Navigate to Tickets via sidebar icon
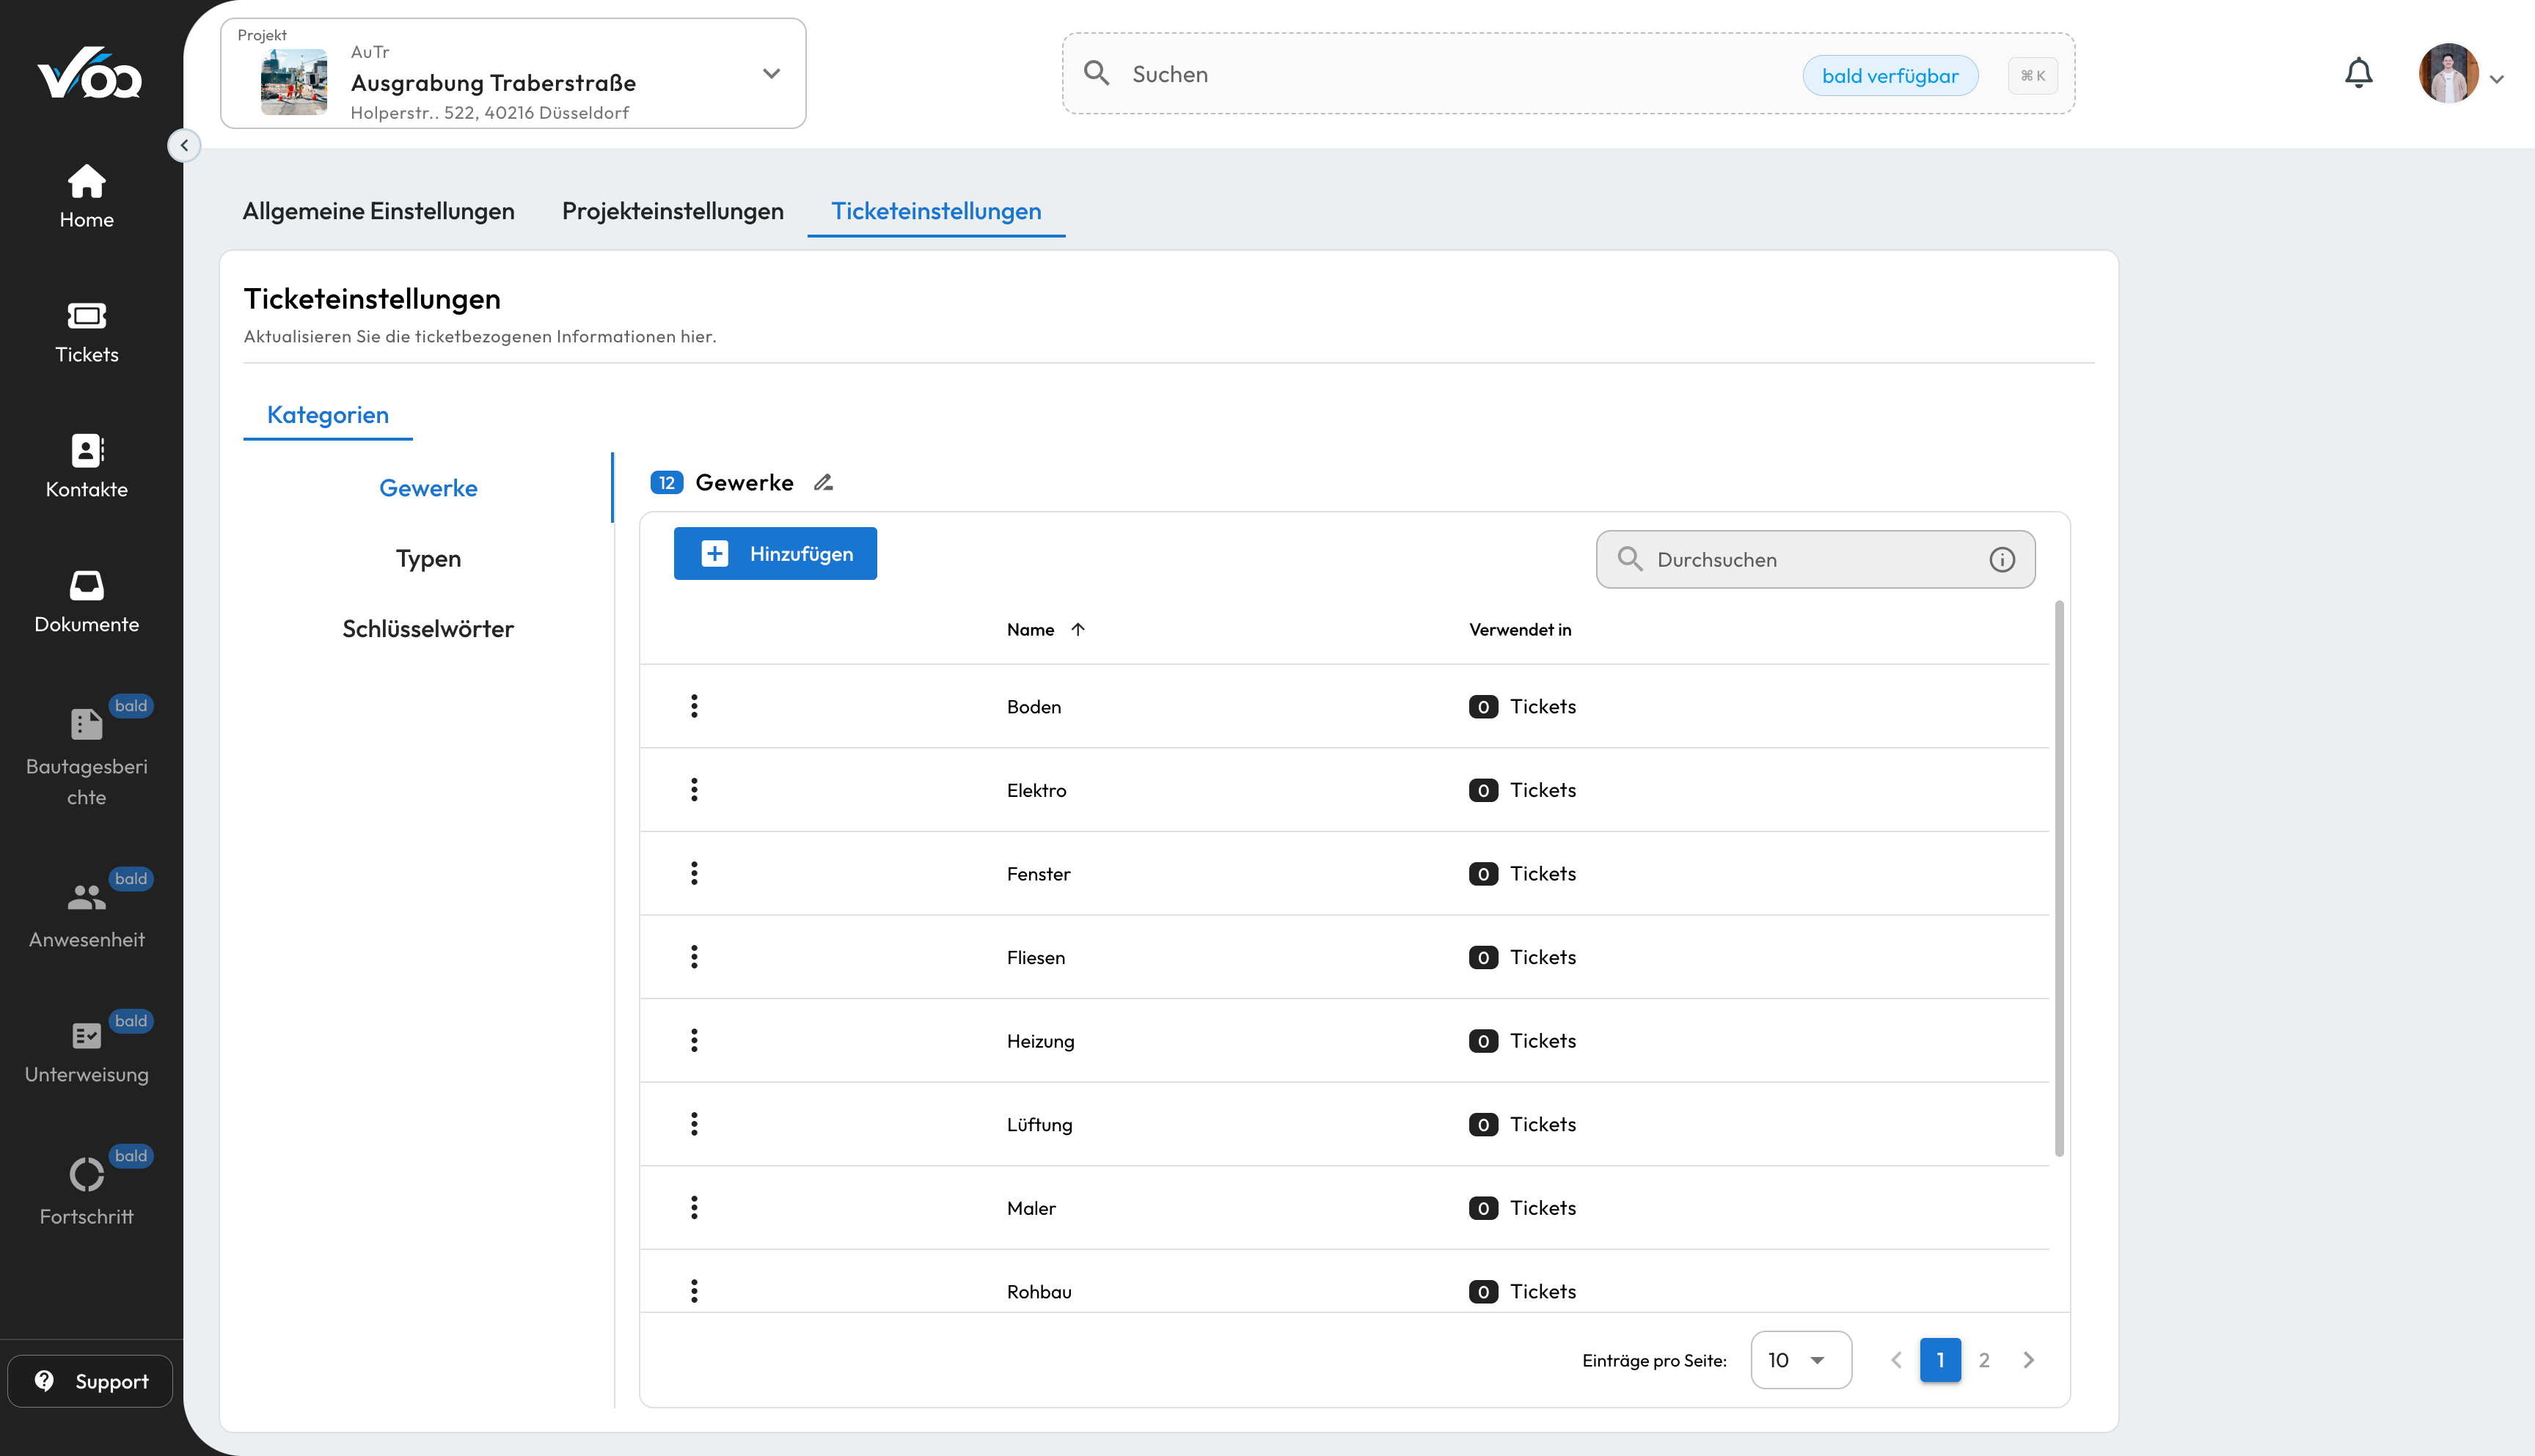Screen dimensions: 2535x1456 pos(87,331)
